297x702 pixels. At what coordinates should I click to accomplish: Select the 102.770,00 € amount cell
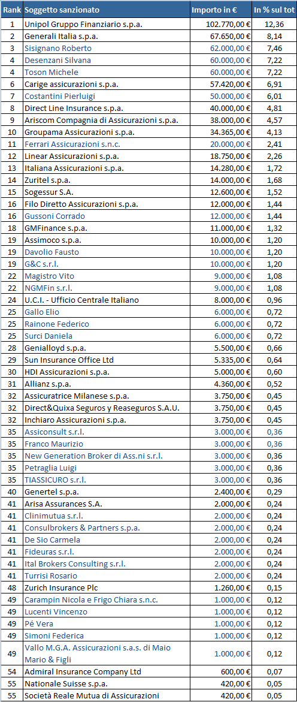(222, 24)
